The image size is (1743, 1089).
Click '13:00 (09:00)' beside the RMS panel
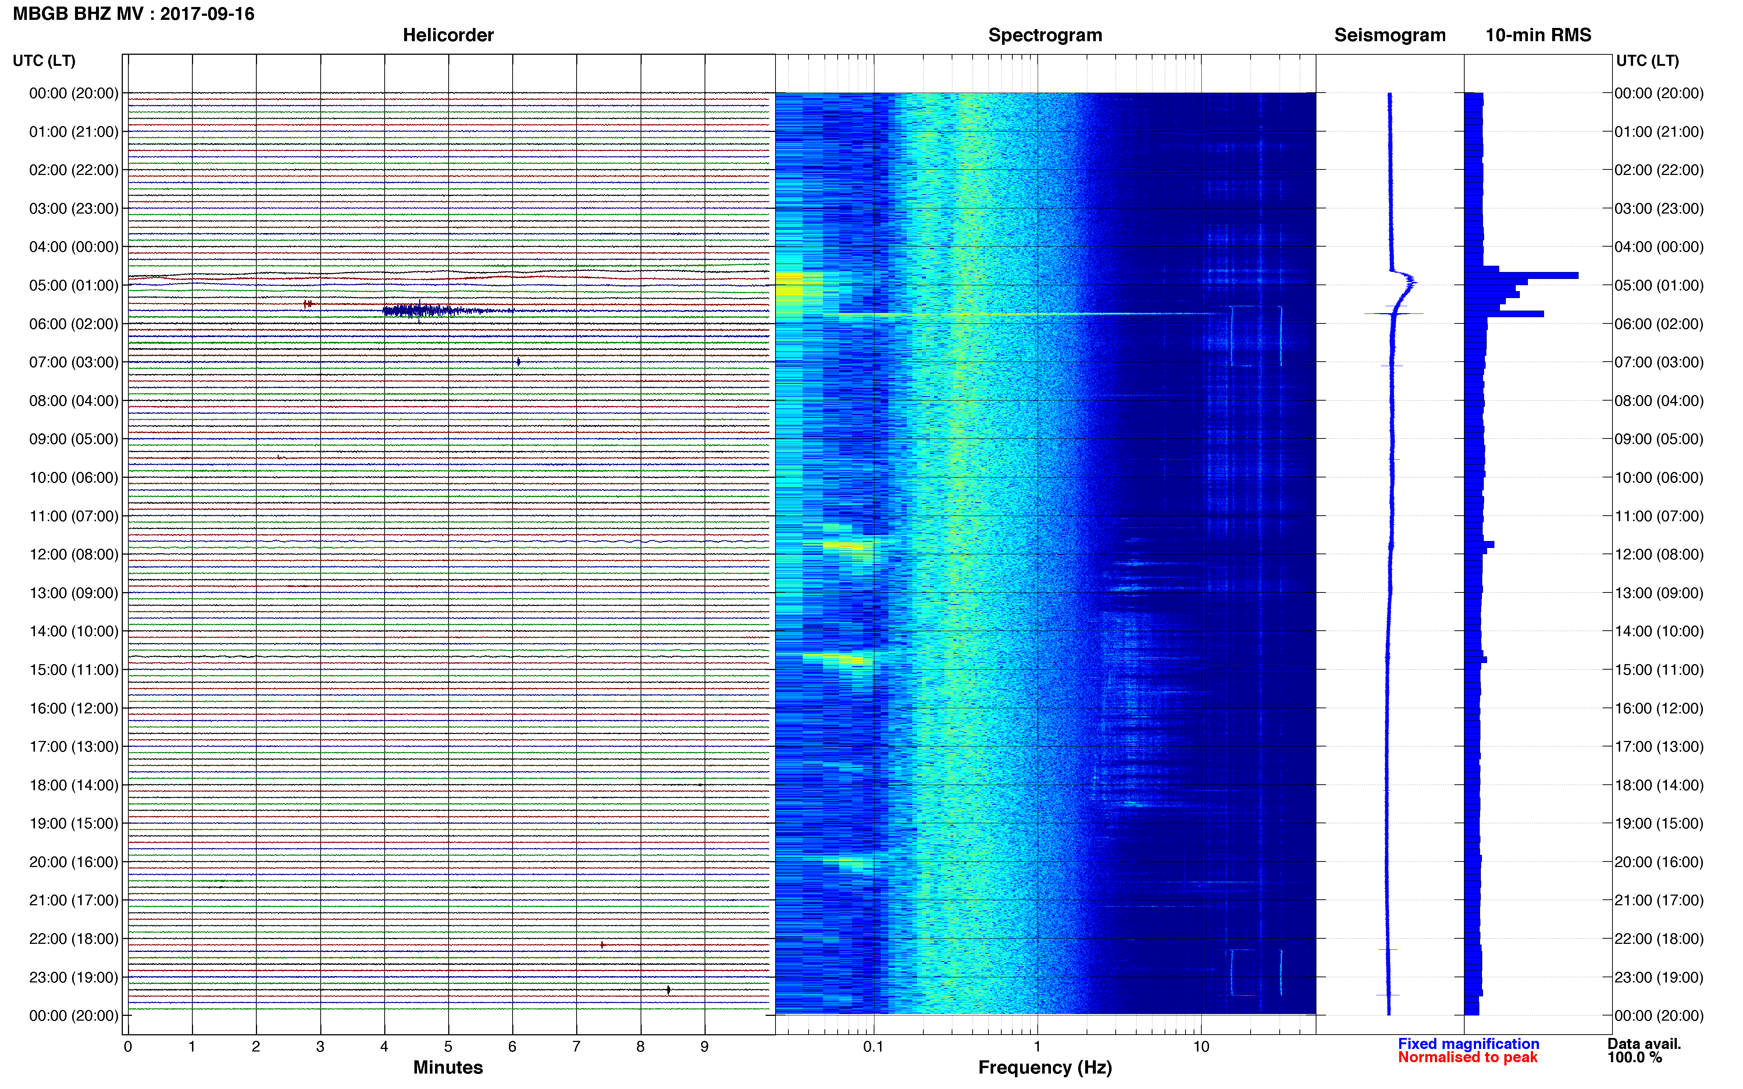click(1659, 593)
